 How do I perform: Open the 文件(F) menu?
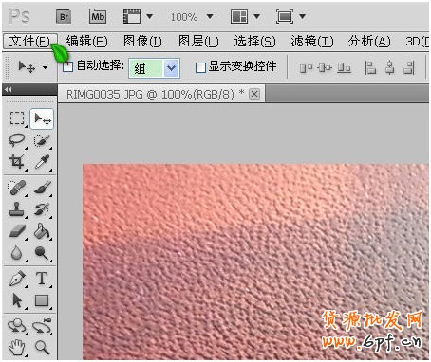pyautogui.click(x=30, y=42)
